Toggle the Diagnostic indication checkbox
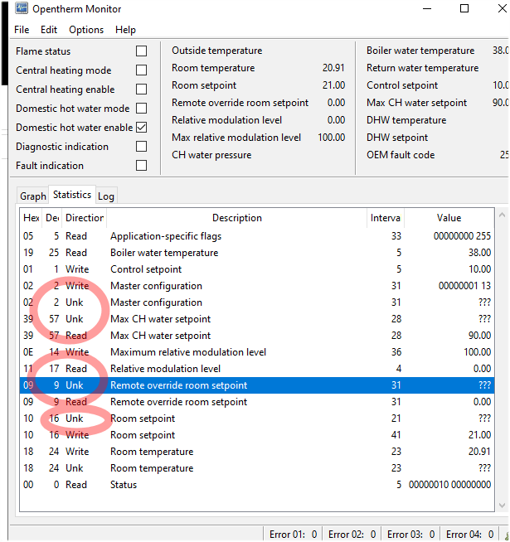 click(x=141, y=146)
